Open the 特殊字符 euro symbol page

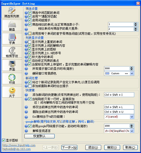[x=12, y=52]
